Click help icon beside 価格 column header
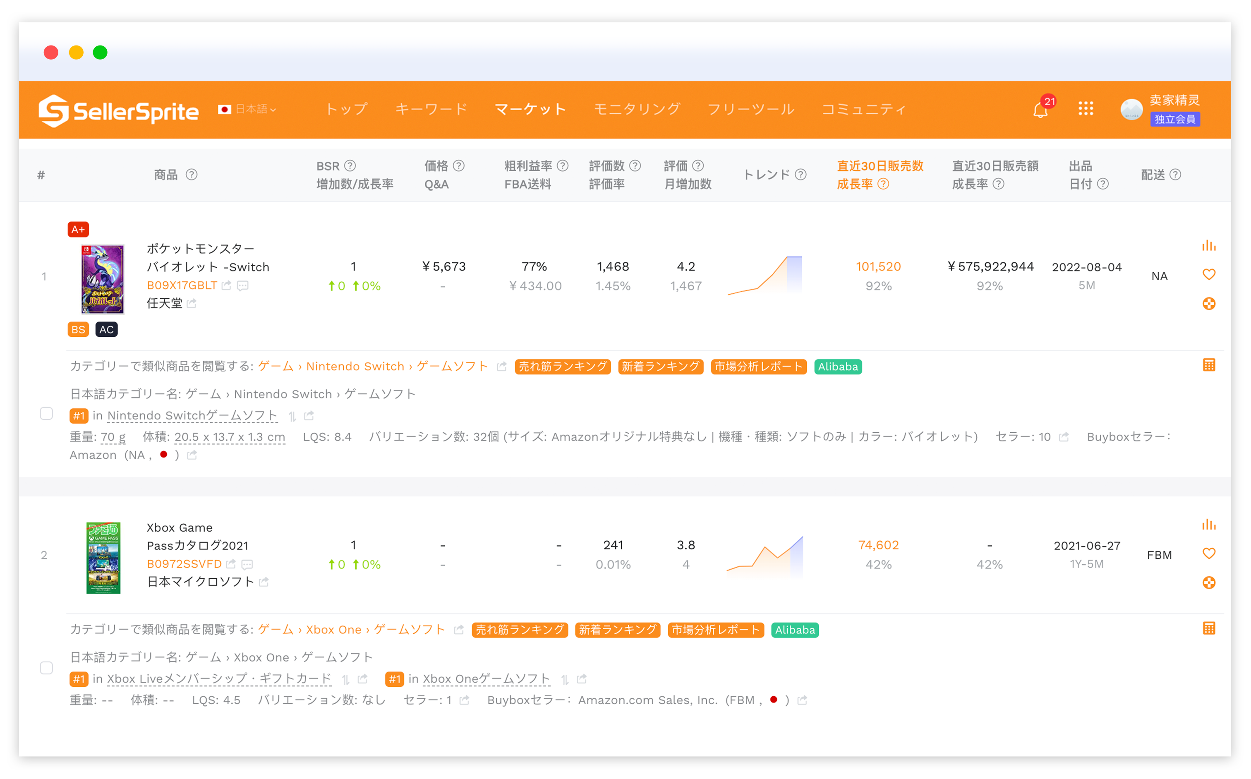 click(458, 165)
